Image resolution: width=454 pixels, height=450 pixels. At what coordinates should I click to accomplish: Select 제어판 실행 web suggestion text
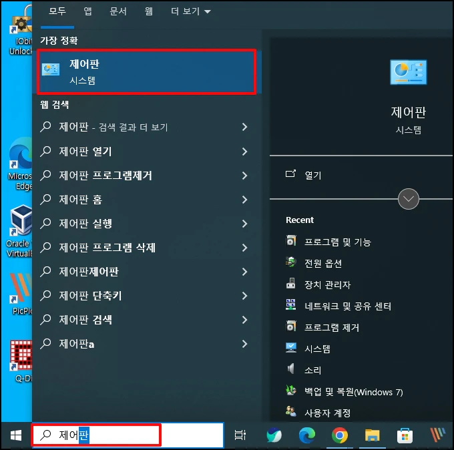coord(85,224)
